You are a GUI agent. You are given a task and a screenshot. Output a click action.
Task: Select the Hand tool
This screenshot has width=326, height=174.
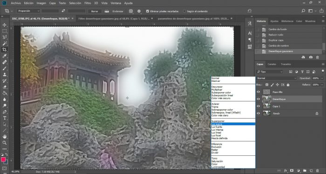pyautogui.click(x=4, y=136)
